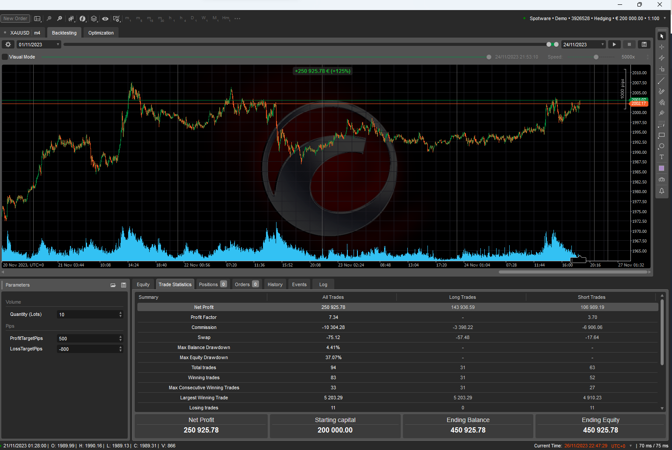Select the market snapshot crosshair tool
The height and width of the screenshot is (450, 672).
[x=661, y=58]
